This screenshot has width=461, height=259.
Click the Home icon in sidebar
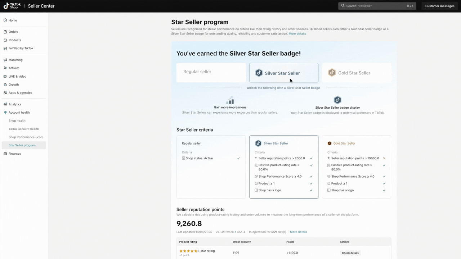tap(5, 20)
